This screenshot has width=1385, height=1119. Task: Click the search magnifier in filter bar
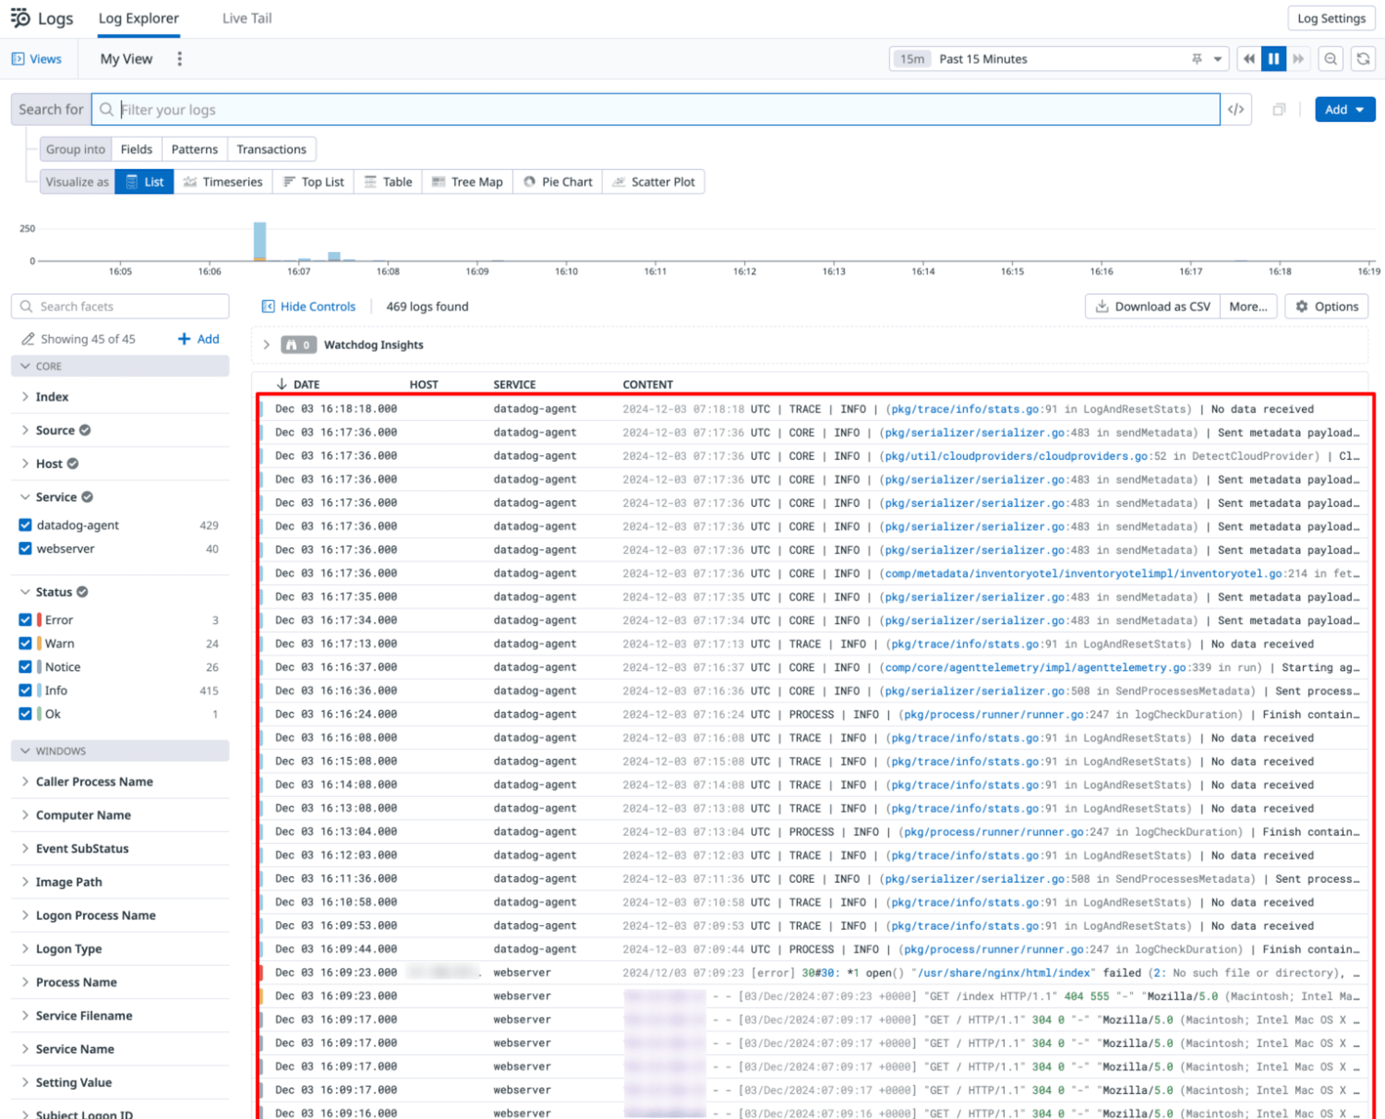pyautogui.click(x=106, y=109)
